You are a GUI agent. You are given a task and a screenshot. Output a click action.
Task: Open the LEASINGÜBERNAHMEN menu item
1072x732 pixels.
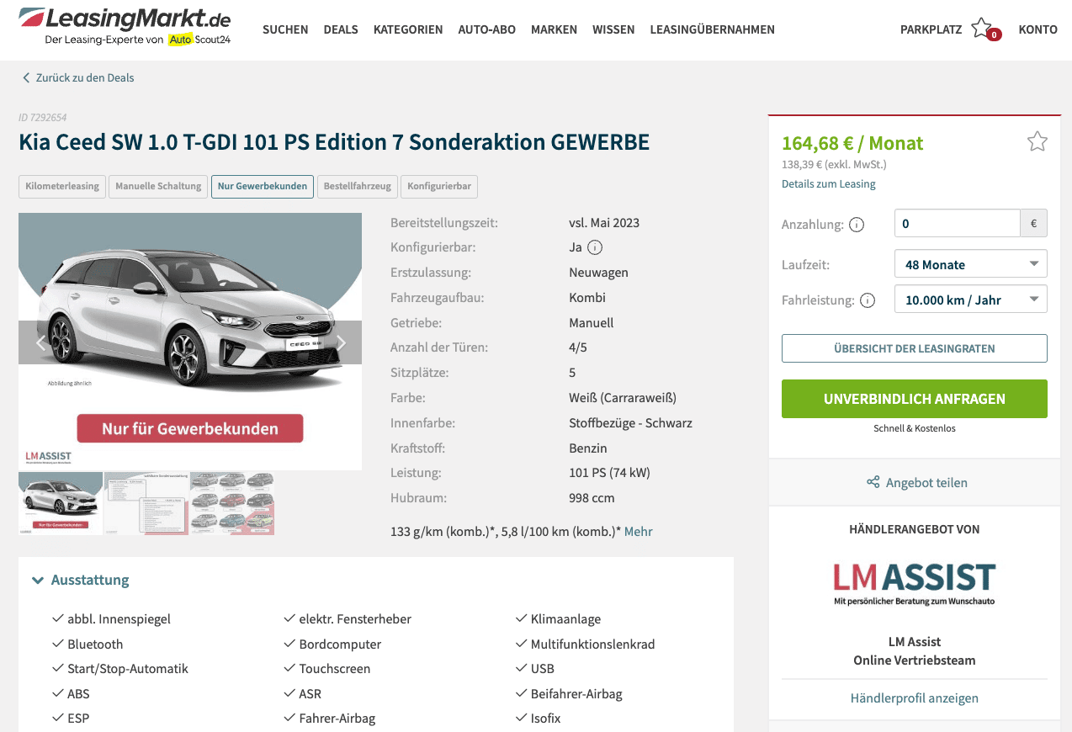[x=713, y=29]
